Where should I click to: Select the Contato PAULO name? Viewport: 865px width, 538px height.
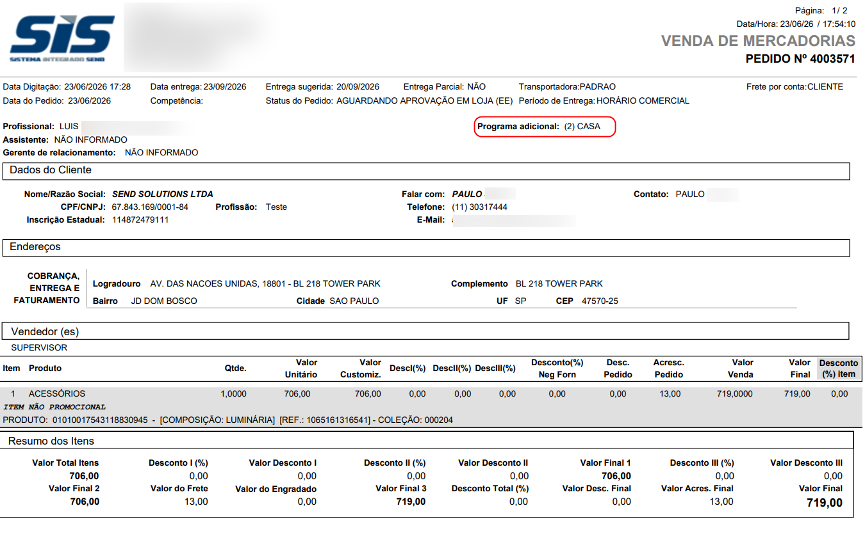pyautogui.click(x=690, y=194)
